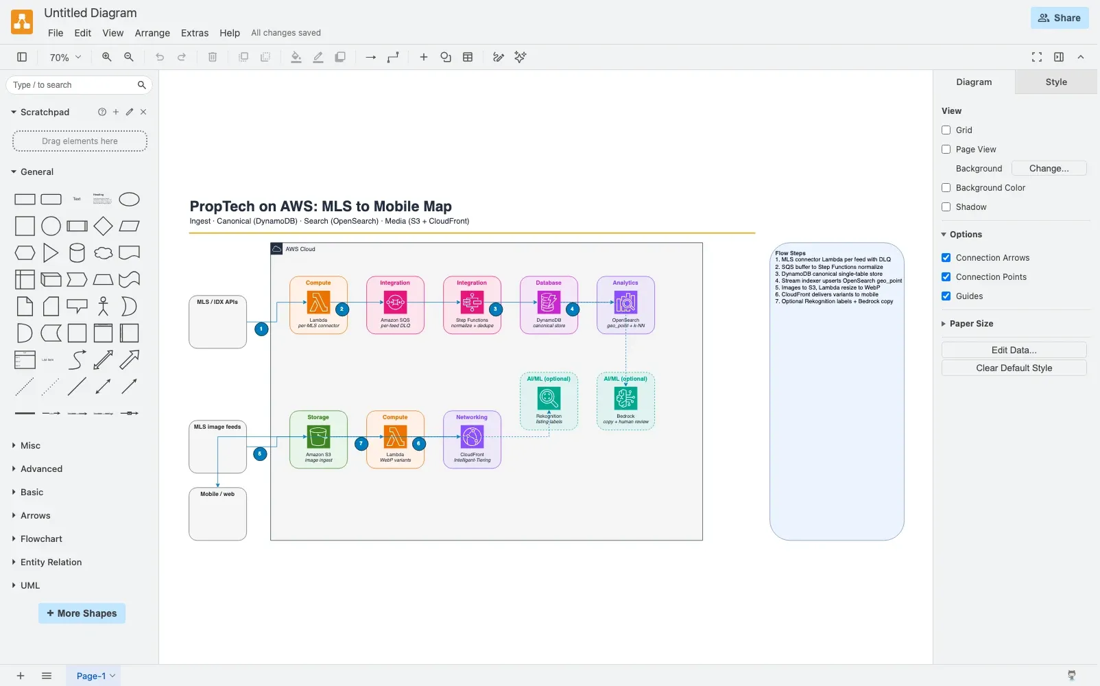Insert a table with the table icon
Screen dimensions: 1100x686
click(468, 58)
